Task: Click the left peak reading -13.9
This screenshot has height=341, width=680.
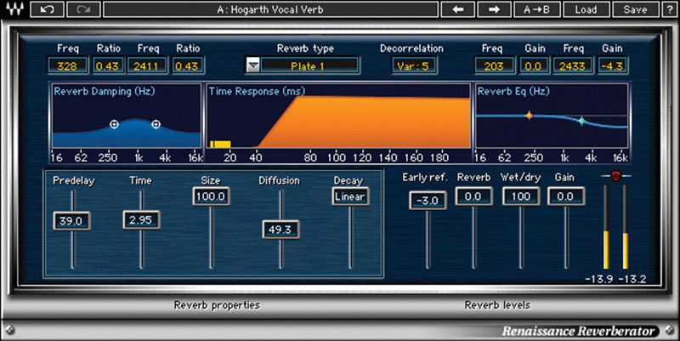Action: pyautogui.click(x=598, y=280)
